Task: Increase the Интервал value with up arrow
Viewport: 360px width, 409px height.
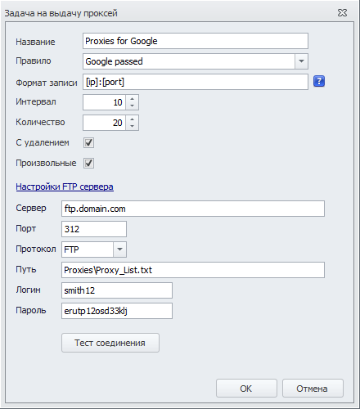Action: (x=133, y=99)
